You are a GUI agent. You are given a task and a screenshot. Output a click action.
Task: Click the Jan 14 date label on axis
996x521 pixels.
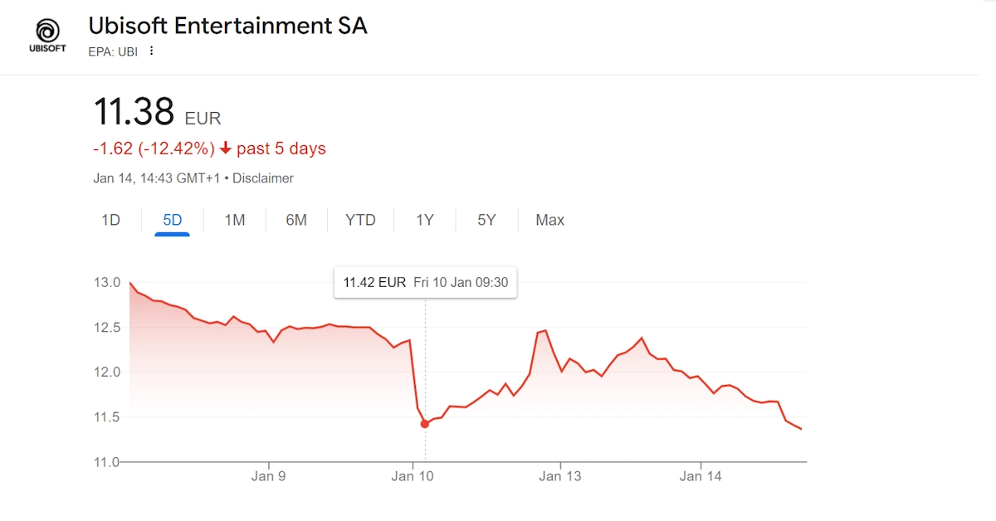(x=701, y=476)
